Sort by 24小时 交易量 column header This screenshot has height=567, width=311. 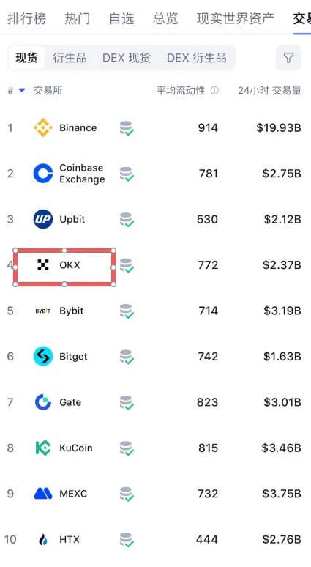tap(269, 90)
